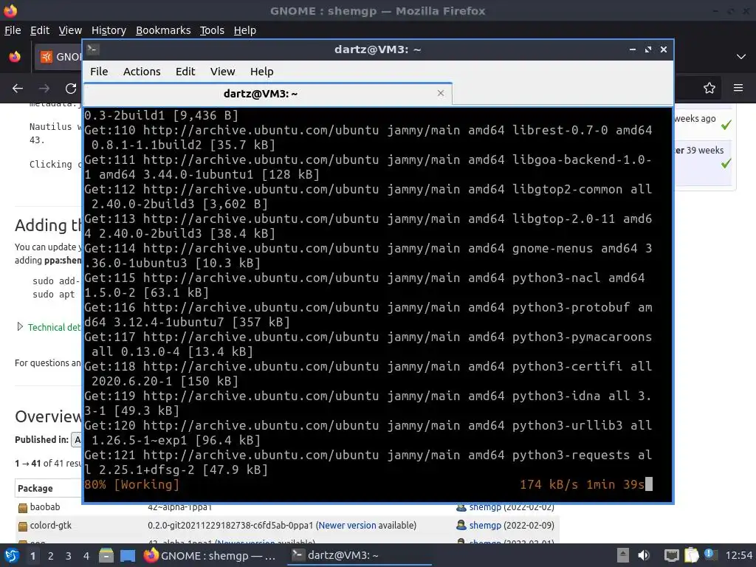Close the dartz@VM3 terminal tab
Screen dimensions: 756x567
coord(440,93)
